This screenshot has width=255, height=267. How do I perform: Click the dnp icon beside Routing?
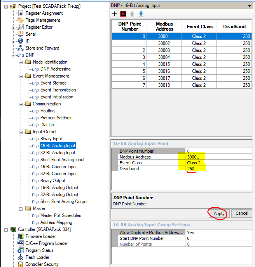coord(35,111)
